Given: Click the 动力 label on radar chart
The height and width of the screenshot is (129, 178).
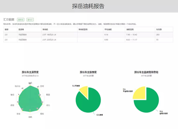Looking at the screenshot, I should (48, 105).
